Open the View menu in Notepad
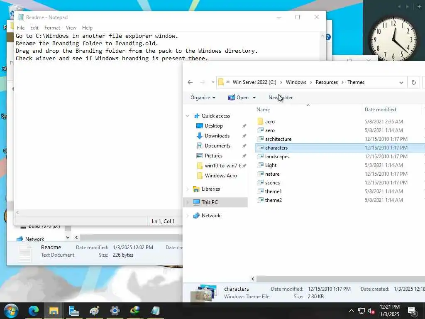Image resolution: width=425 pixels, height=319 pixels. coord(71,28)
